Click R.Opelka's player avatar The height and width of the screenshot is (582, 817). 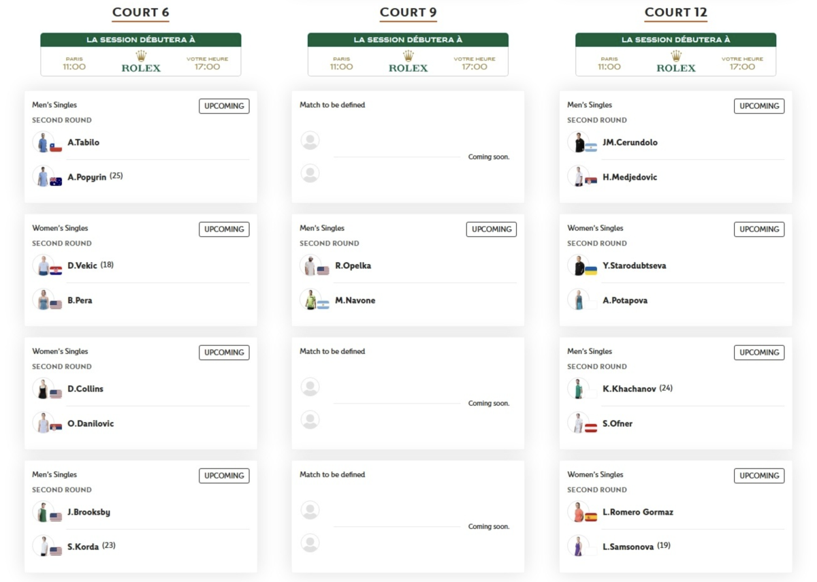click(310, 265)
